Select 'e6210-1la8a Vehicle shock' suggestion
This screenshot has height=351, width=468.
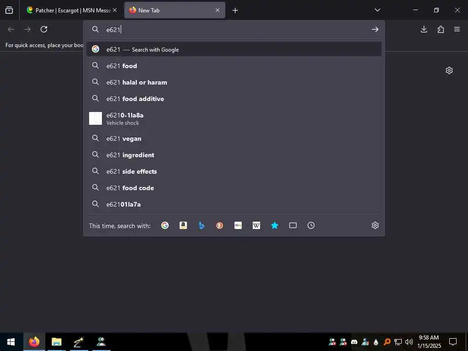(x=234, y=118)
